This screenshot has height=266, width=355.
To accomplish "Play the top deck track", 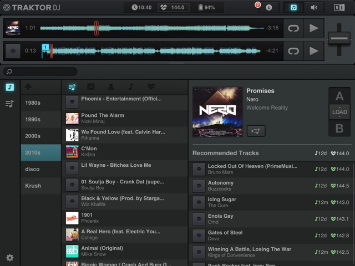I will click(314, 28).
